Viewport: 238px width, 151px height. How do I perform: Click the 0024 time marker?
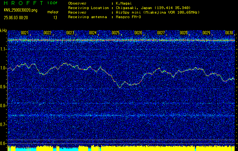pos(93,33)
